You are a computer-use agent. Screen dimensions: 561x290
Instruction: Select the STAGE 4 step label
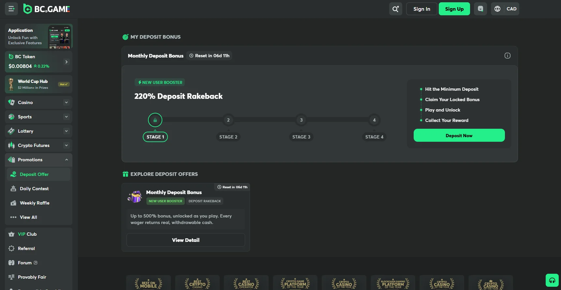(x=374, y=137)
